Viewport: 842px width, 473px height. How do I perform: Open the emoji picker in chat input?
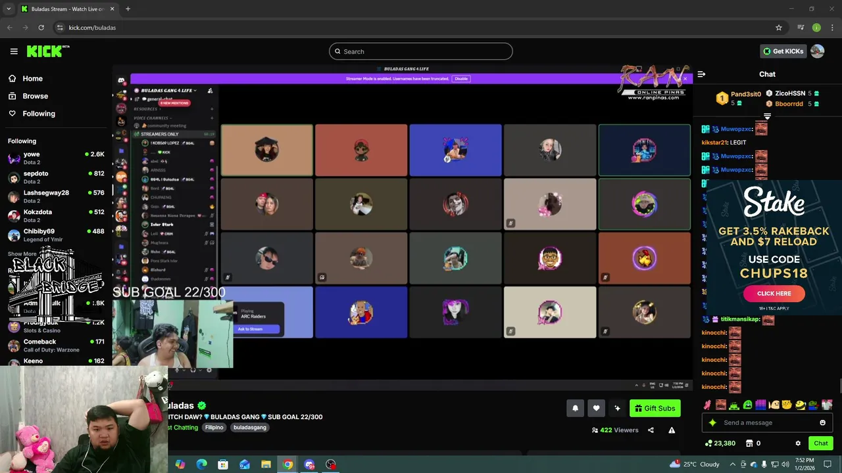(822, 422)
